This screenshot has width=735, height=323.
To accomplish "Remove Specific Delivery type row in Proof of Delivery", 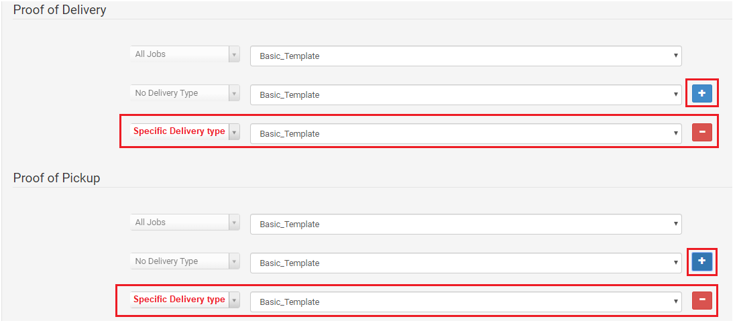I will tap(701, 133).
